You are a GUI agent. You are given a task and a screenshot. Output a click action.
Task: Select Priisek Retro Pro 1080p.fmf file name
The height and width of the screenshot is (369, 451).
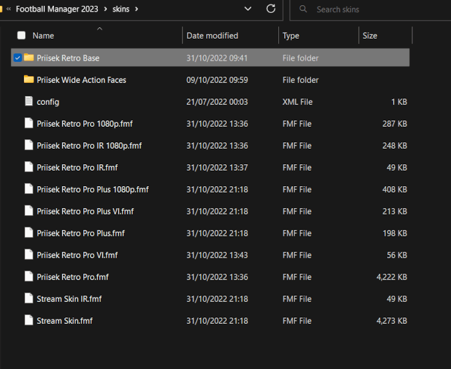coord(84,124)
